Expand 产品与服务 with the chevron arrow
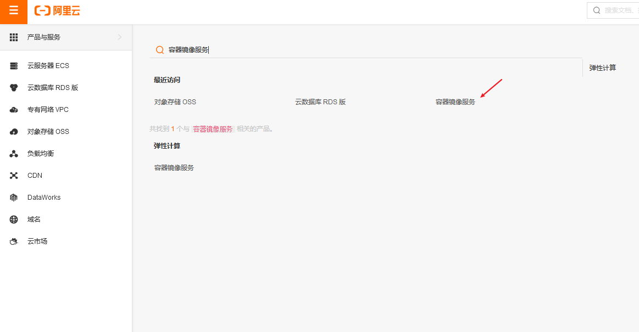Screen dimensions: 639x332 coord(120,37)
